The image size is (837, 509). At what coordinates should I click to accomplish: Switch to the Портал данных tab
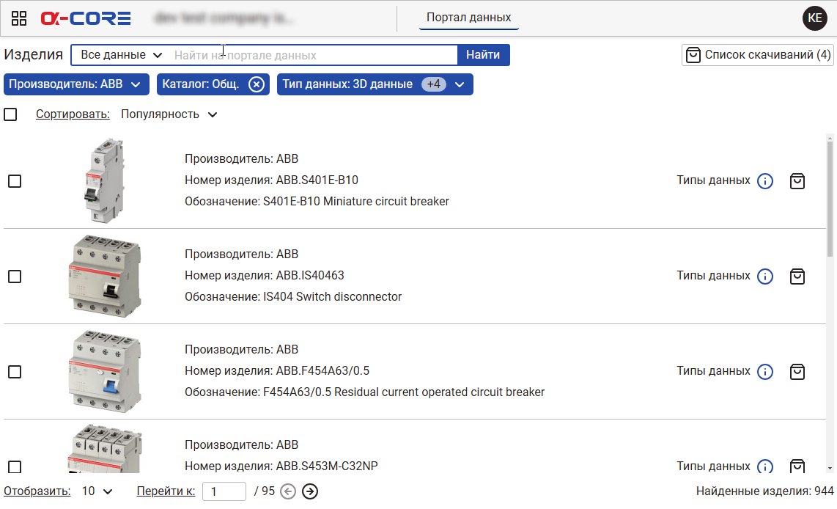(x=468, y=18)
